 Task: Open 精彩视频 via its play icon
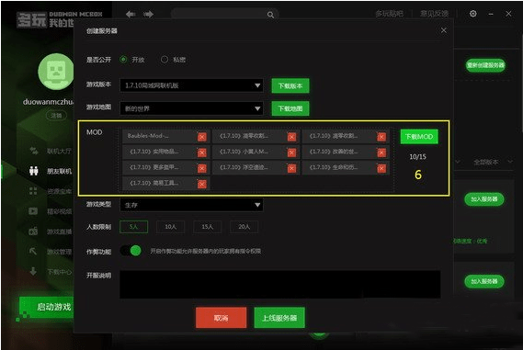click(x=33, y=211)
